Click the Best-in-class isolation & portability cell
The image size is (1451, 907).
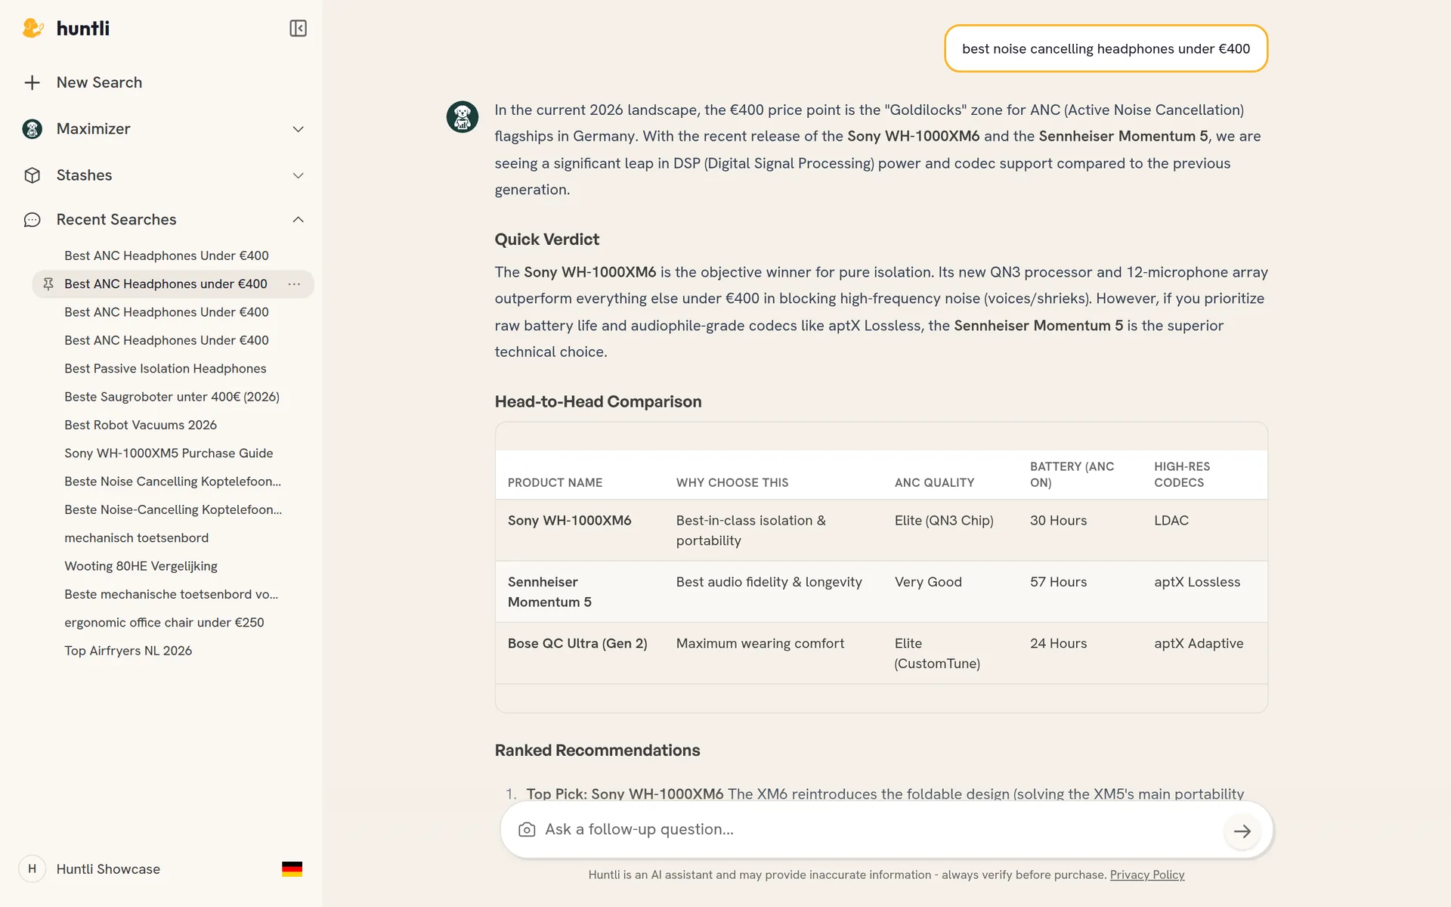(750, 531)
